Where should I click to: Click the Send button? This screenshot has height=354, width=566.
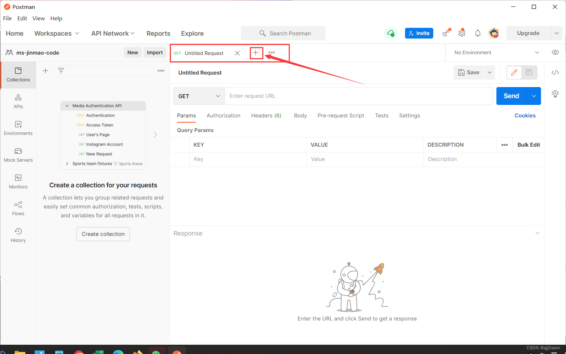coord(511,96)
